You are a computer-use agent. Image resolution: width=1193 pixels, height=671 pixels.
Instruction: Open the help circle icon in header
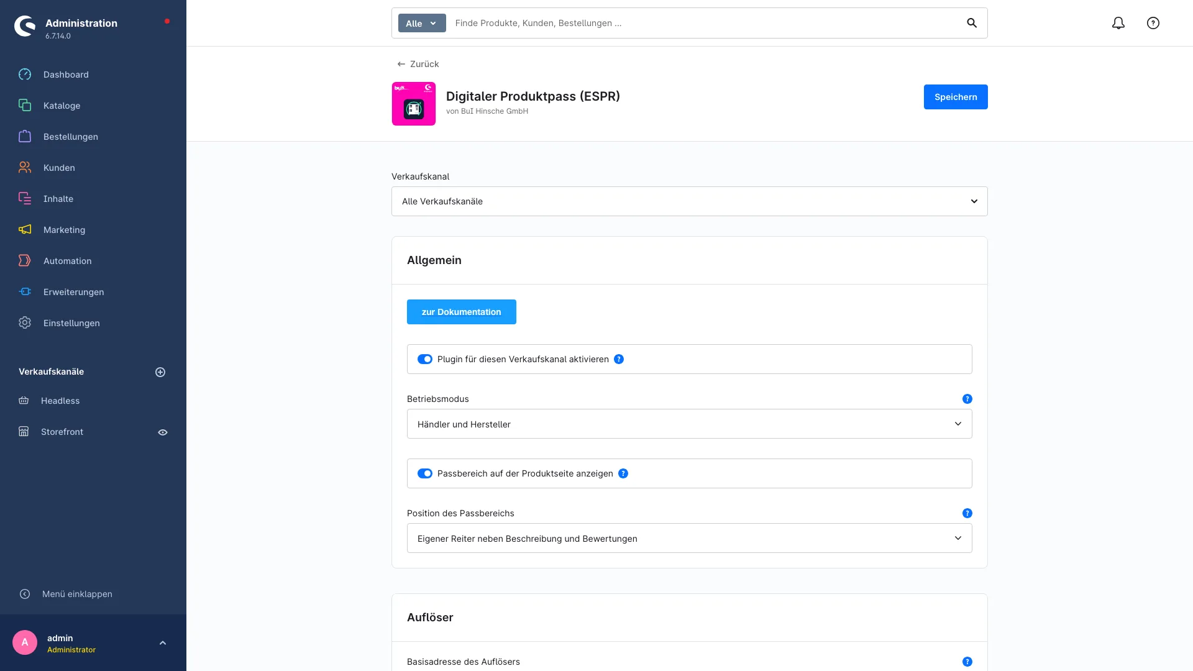[x=1153, y=23]
